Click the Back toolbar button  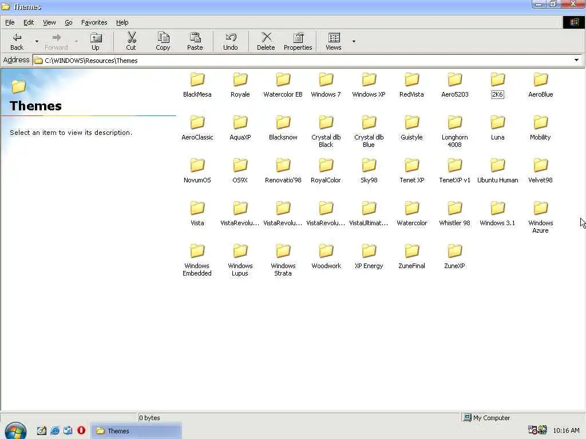pyautogui.click(x=17, y=41)
